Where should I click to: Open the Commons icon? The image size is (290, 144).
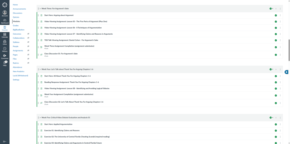coord(5,56)
